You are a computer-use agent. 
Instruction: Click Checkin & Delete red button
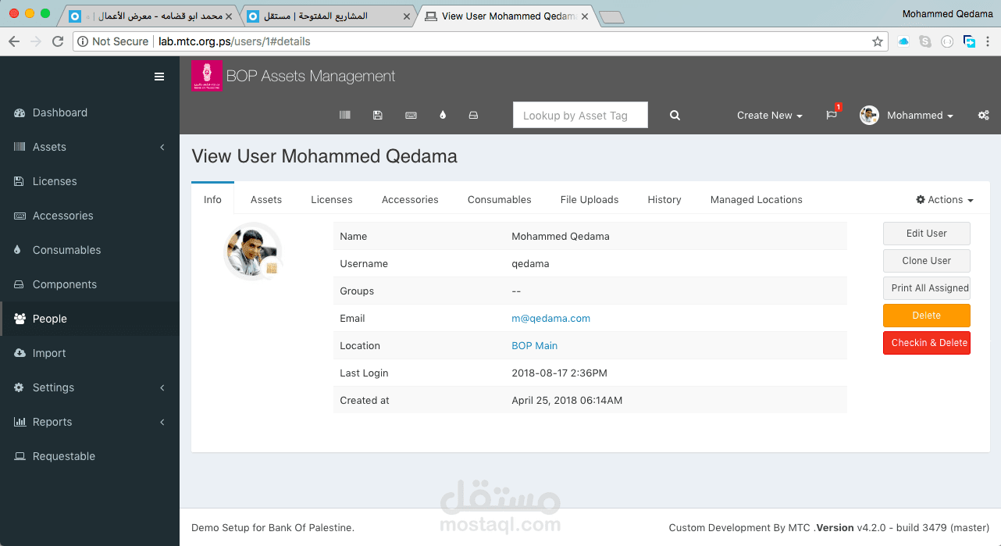(x=927, y=342)
